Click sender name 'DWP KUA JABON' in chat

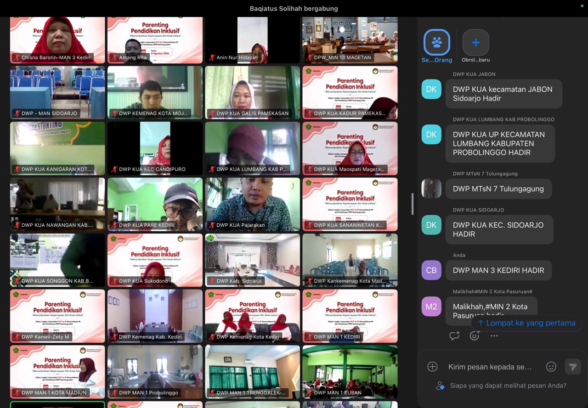tap(474, 74)
